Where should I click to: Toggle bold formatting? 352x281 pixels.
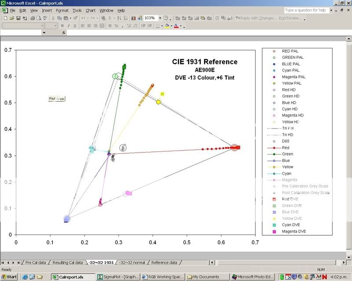(x=62, y=26)
